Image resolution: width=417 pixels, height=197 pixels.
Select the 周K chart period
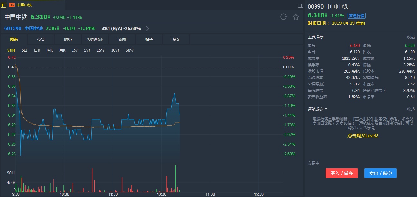(x=50, y=50)
